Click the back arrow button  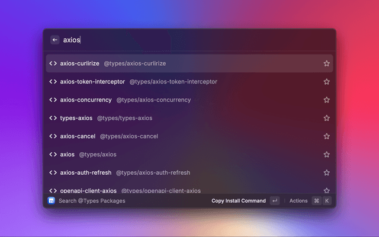point(55,40)
